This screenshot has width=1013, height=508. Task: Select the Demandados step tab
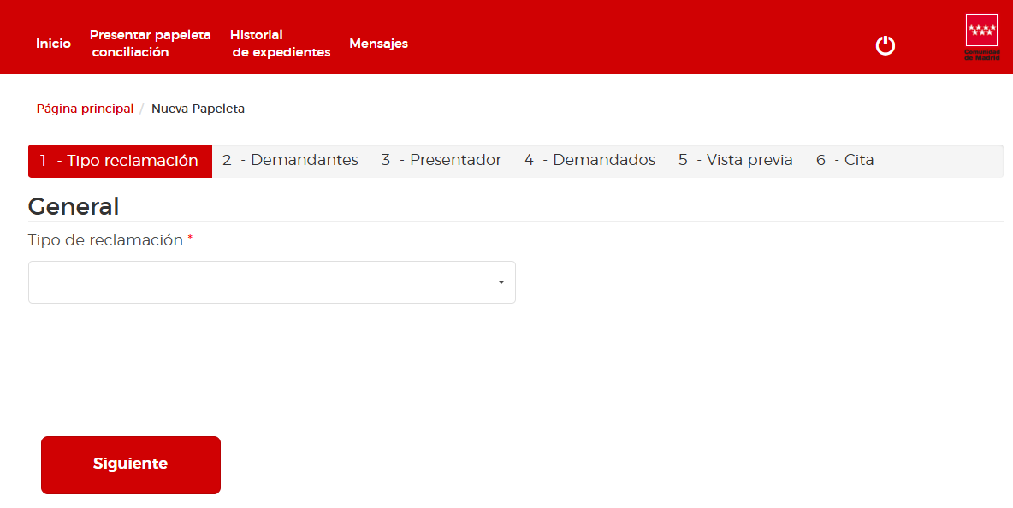click(589, 160)
